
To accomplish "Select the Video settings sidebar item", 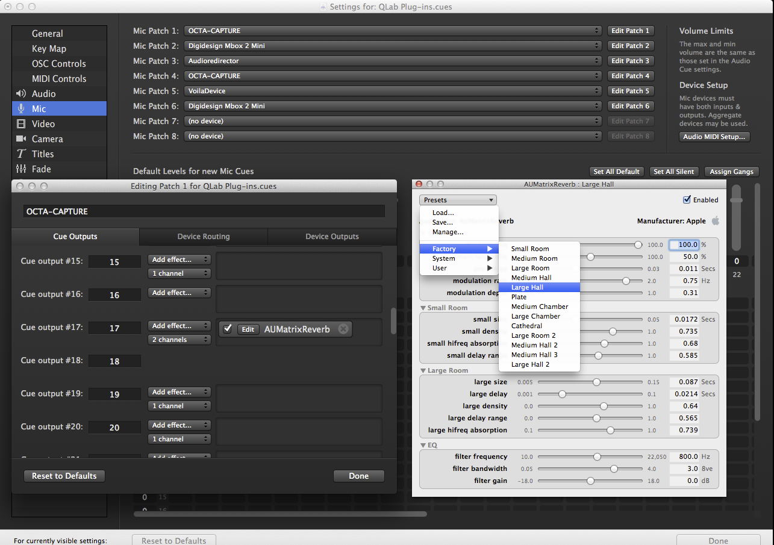I will (x=43, y=124).
